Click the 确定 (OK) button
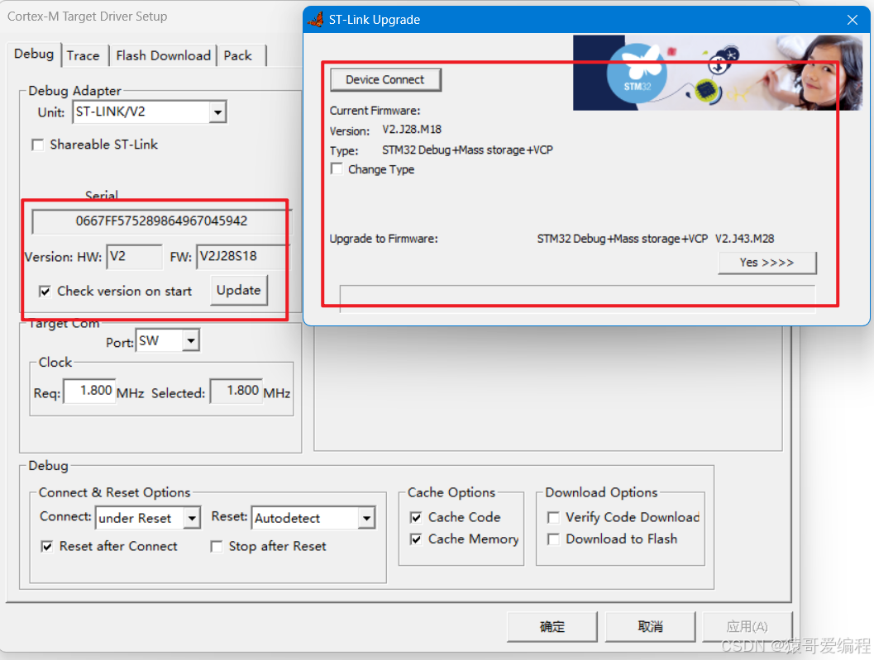874x660 pixels. pyautogui.click(x=552, y=627)
